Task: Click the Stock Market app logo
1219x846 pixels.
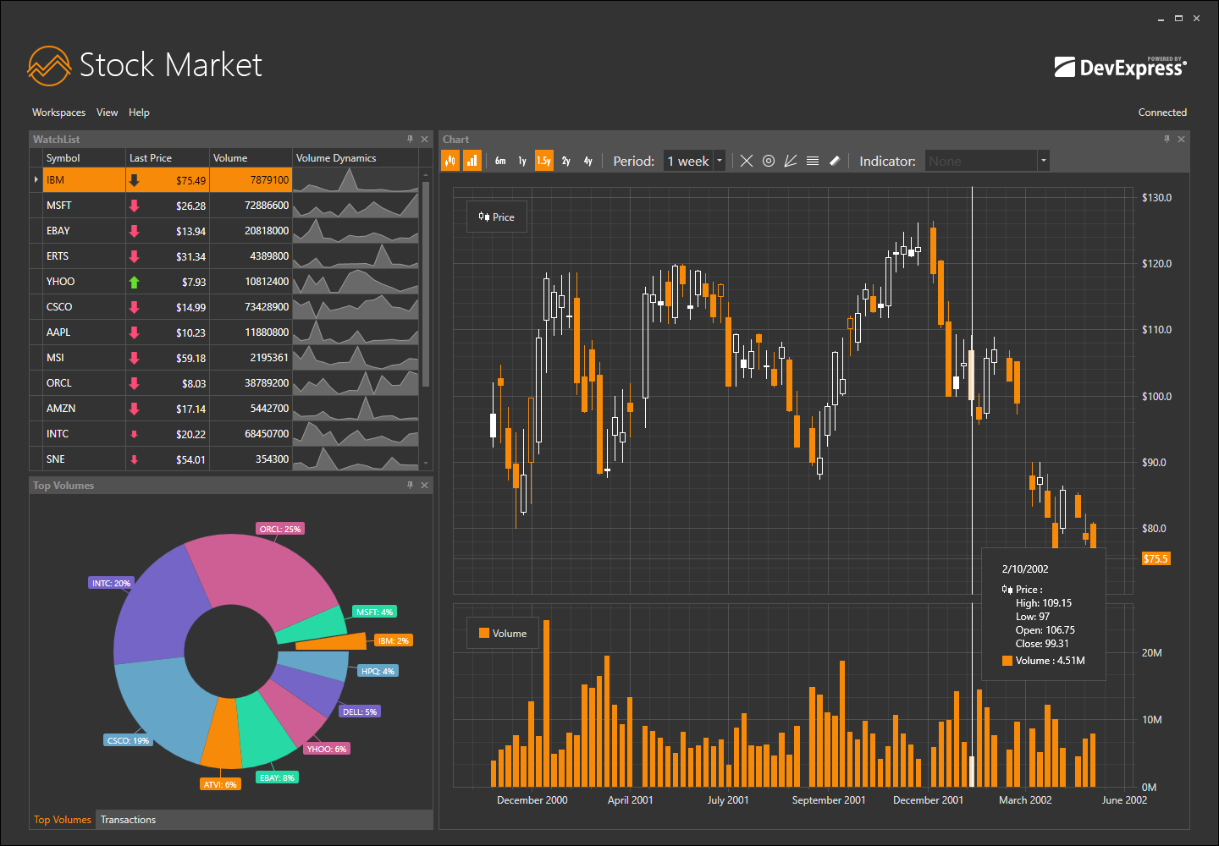Action: tap(48, 66)
